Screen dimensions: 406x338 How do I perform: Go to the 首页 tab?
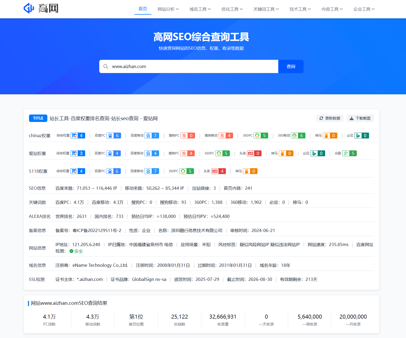pos(143,9)
